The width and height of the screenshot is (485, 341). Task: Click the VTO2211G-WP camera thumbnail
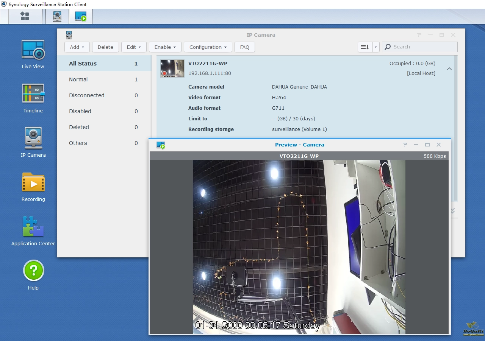(x=172, y=69)
